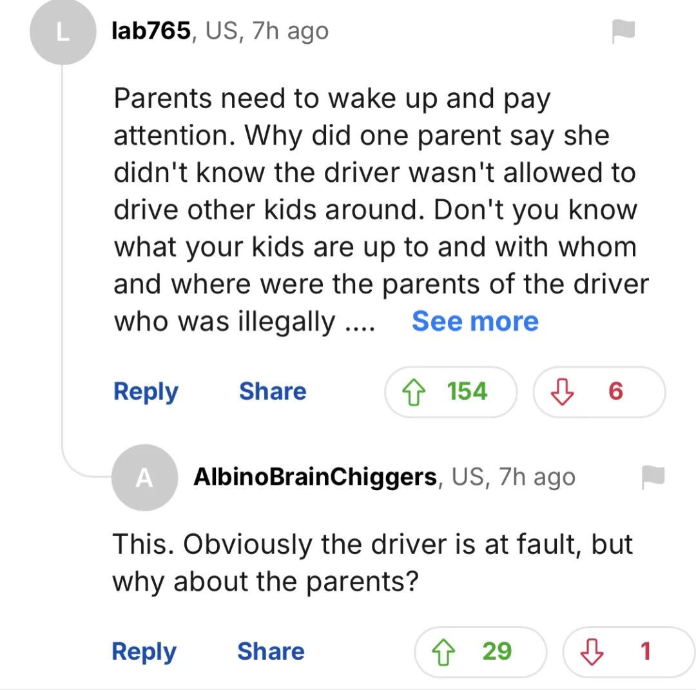Click the '7h ago' timestamp beside AlbinoBrainChiggers

click(x=536, y=477)
